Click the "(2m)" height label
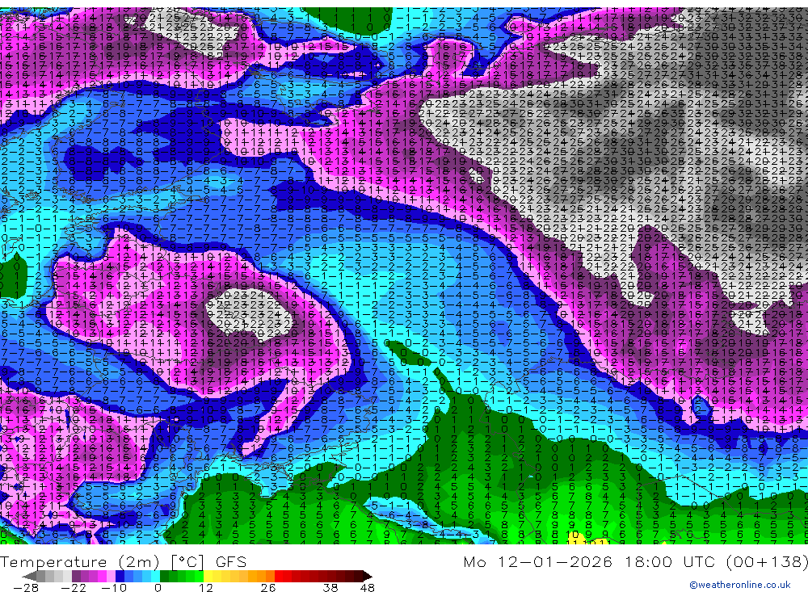Image resolution: width=808 pixels, height=592 pixels. pyautogui.click(x=138, y=561)
